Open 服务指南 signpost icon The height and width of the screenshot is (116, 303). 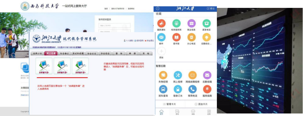coord(207,89)
